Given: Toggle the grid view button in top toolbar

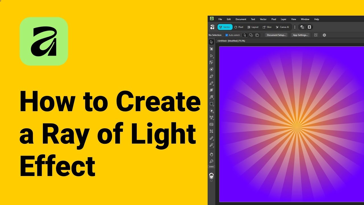Looking at the screenshot, I should (309, 27).
